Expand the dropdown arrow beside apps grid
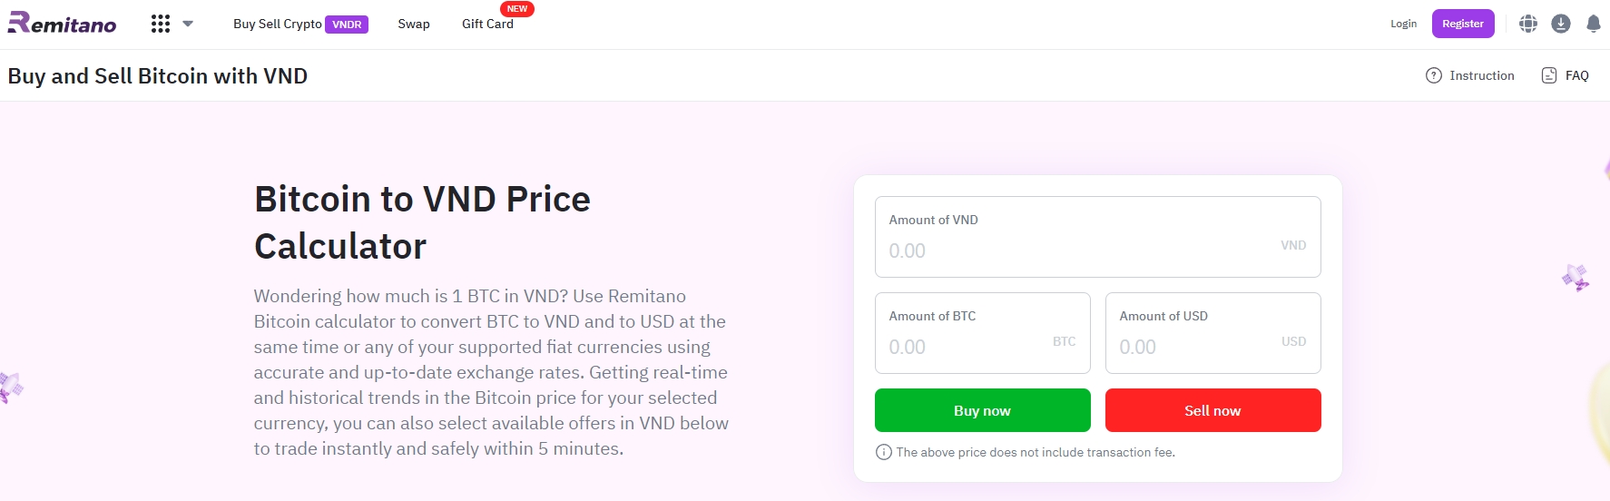 coord(188,24)
